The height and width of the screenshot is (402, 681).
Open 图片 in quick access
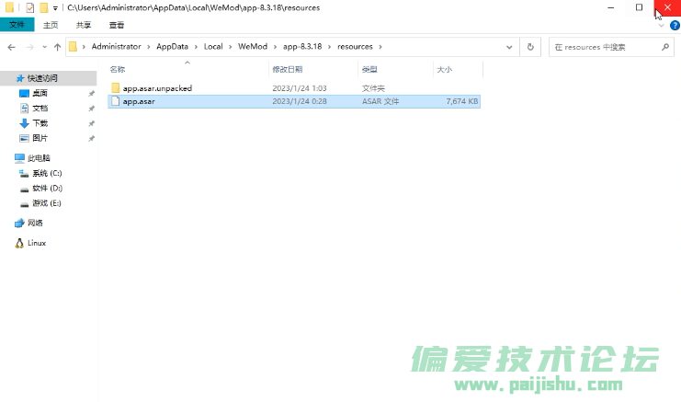click(x=40, y=138)
